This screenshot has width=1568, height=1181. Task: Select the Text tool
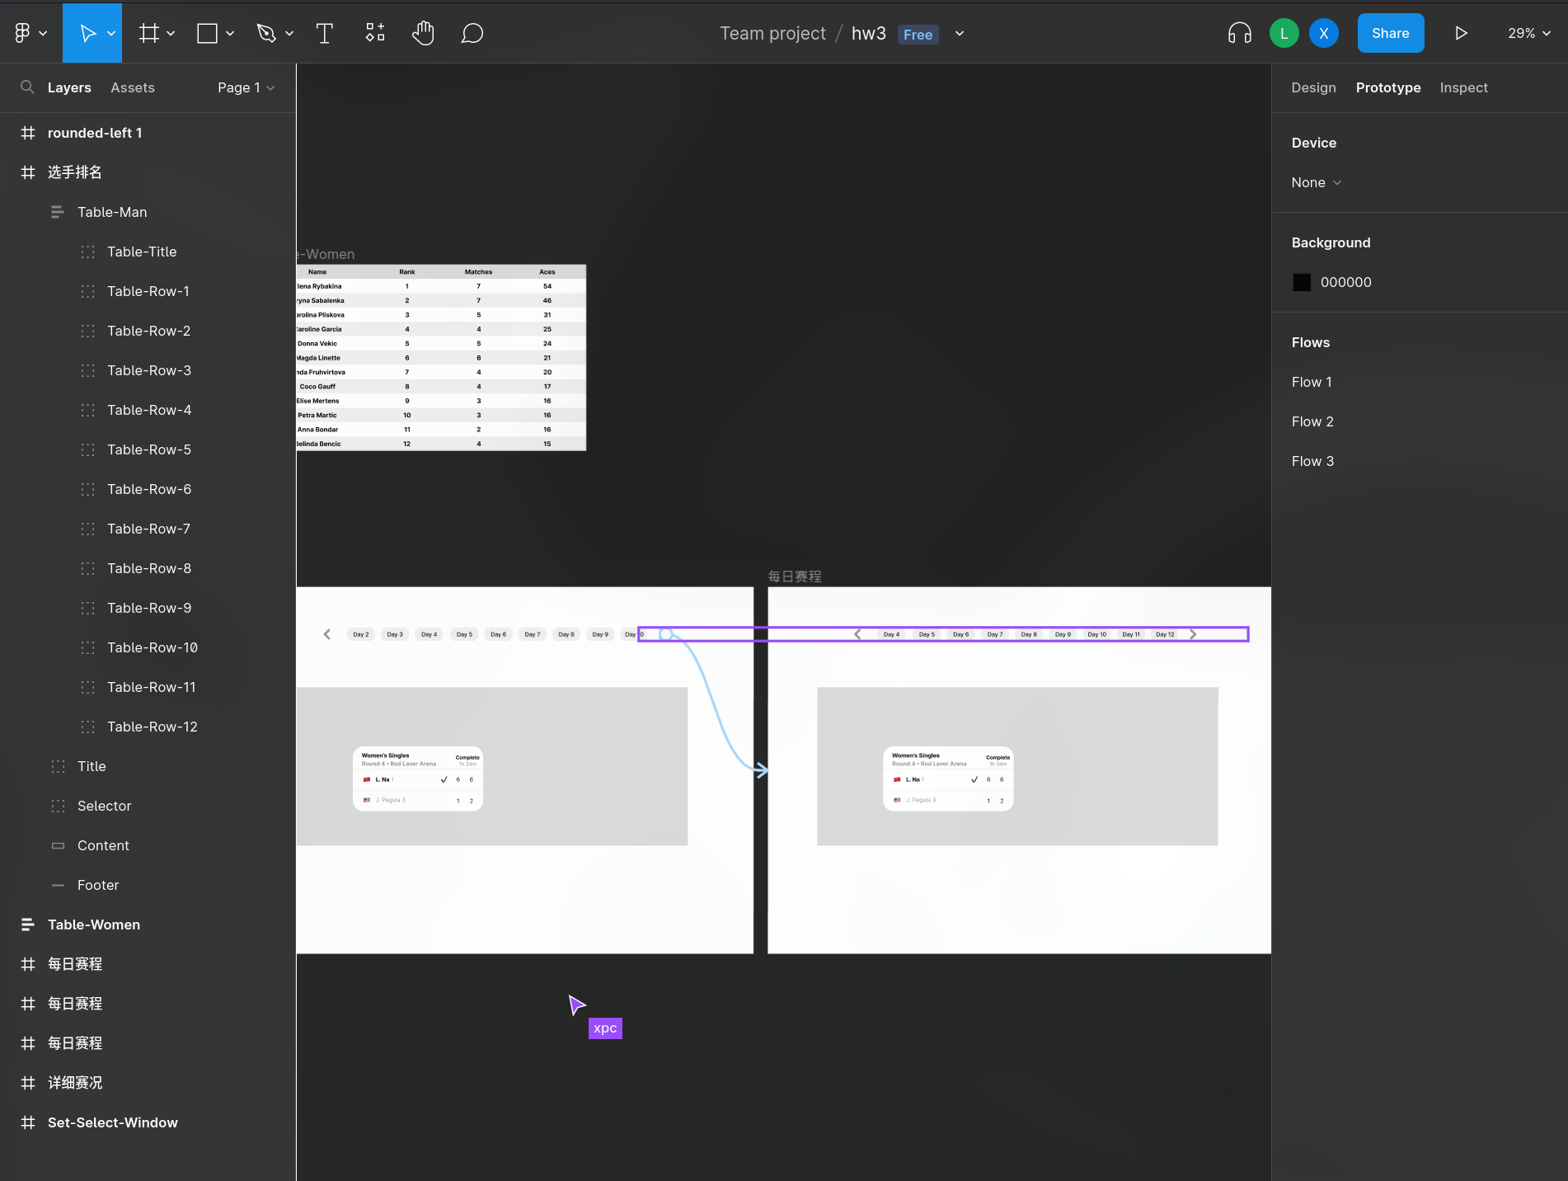click(324, 33)
